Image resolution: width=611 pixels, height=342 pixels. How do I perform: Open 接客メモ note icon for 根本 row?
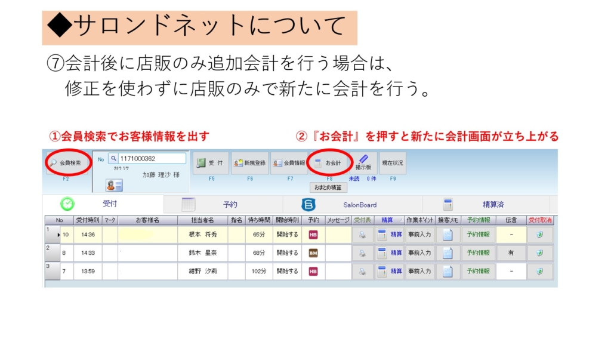click(448, 235)
